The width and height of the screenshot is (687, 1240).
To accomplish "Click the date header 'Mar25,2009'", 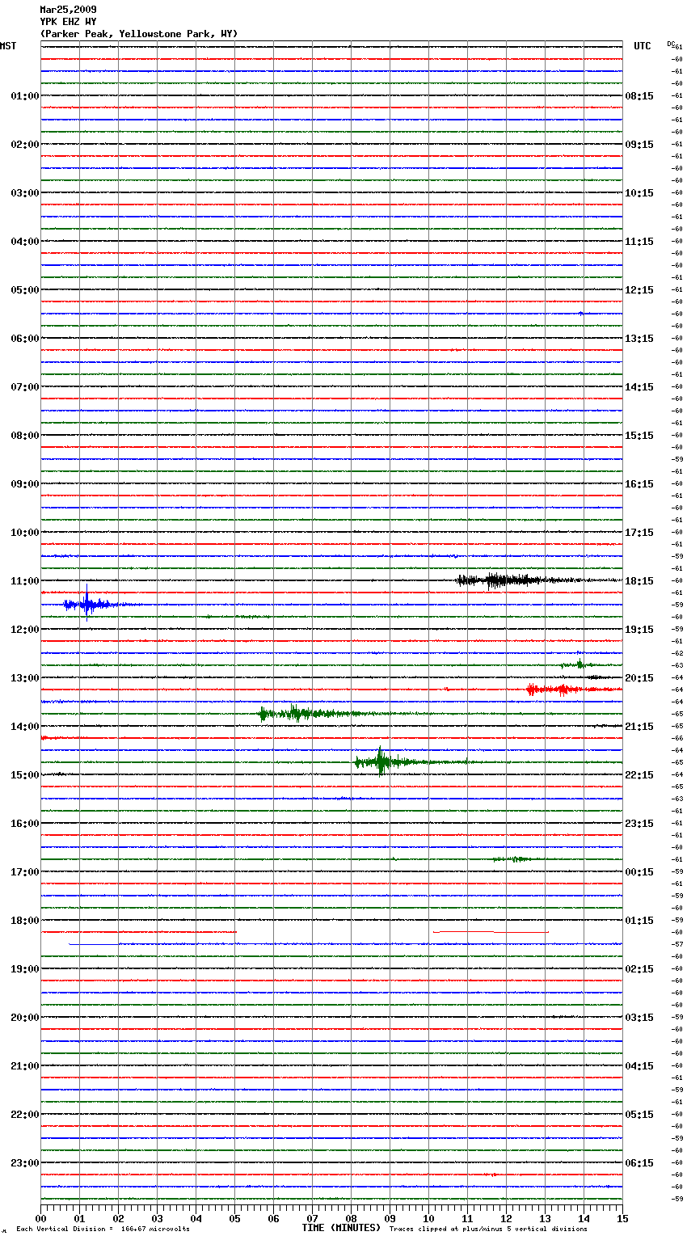I will [x=68, y=10].
